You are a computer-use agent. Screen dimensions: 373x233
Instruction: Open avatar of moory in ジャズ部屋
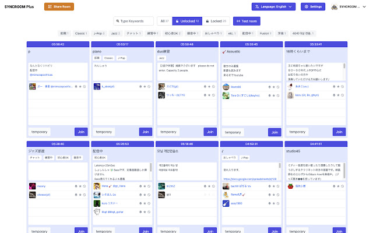point(33,186)
